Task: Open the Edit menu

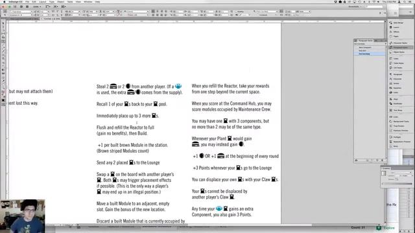Action: [x=34, y=2]
